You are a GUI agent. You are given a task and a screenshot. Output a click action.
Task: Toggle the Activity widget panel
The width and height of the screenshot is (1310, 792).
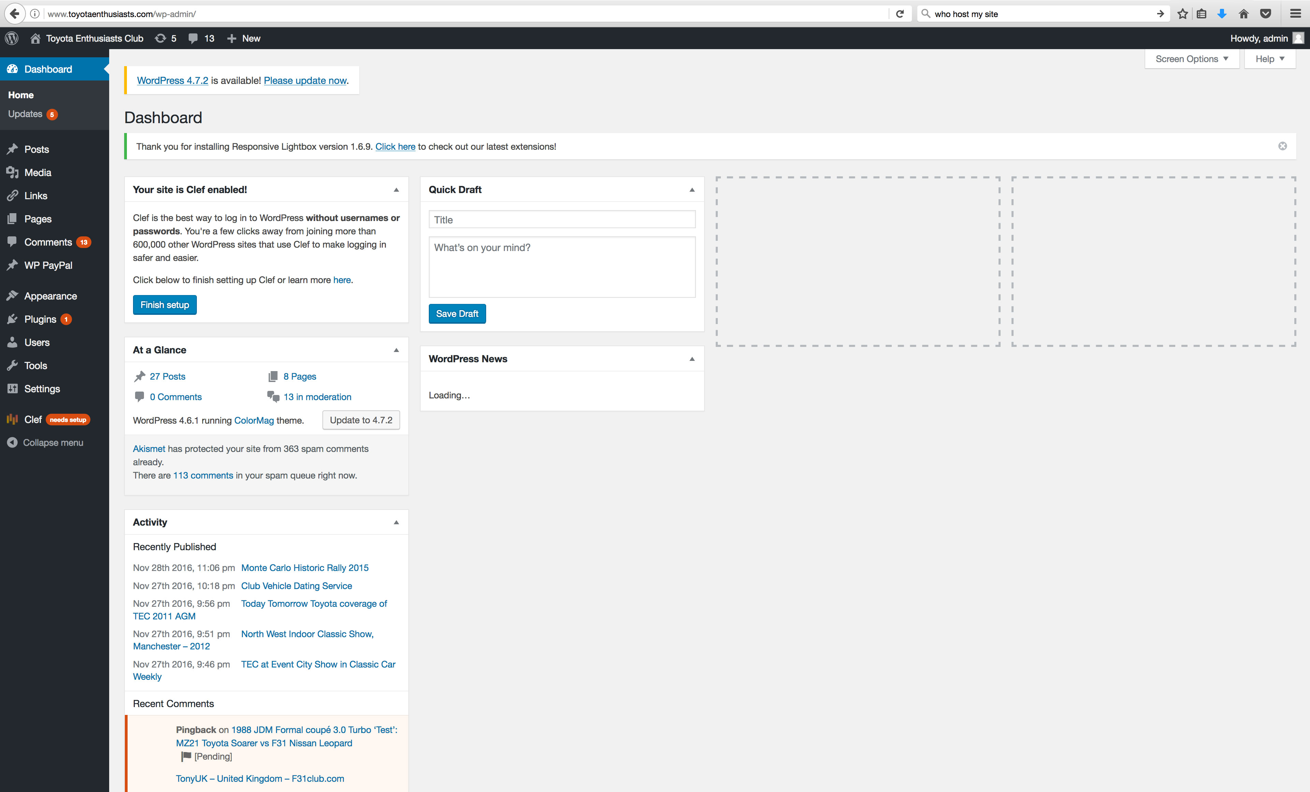[x=396, y=522]
